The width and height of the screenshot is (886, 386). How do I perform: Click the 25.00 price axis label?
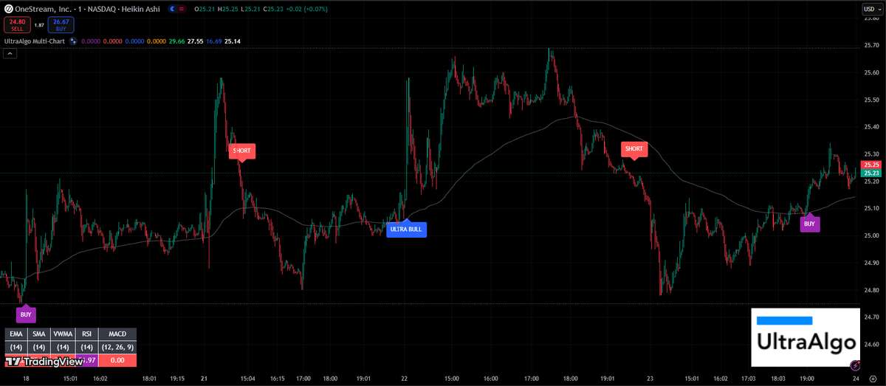click(872, 235)
